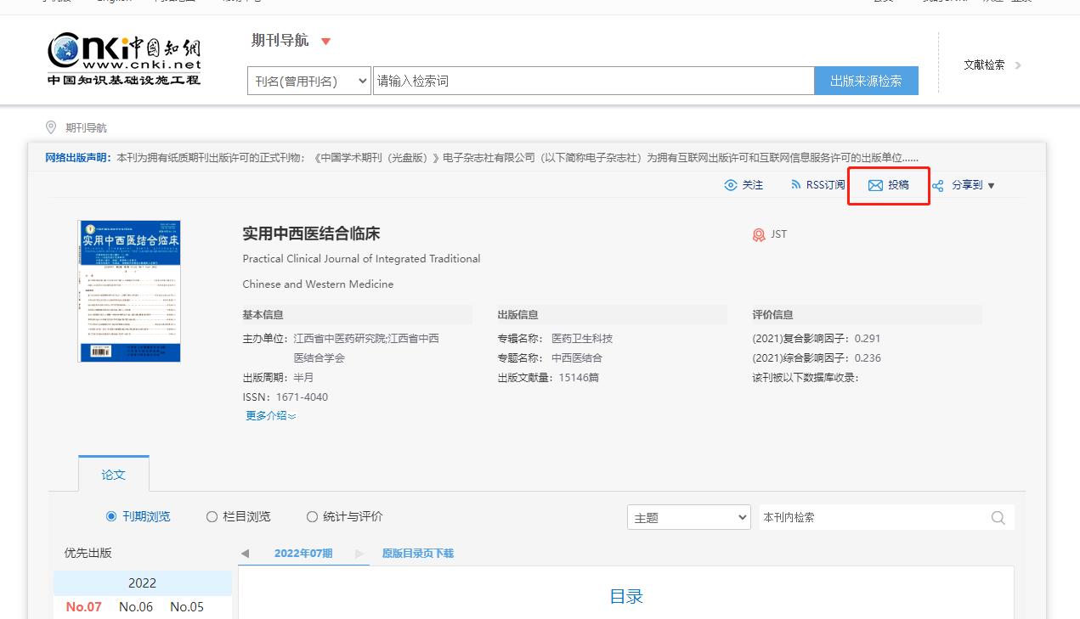
Task: Click the 分享到 share icon
Action: point(938,186)
